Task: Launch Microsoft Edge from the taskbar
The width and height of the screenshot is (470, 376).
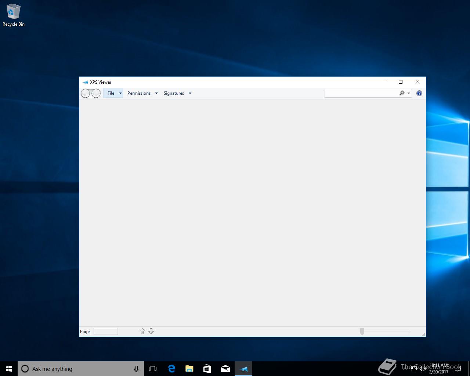Action: point(171,369)
